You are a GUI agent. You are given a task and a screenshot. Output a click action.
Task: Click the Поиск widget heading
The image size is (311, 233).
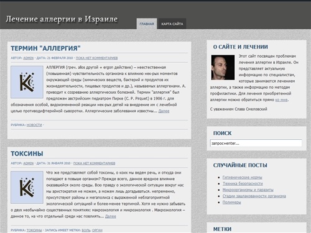coord(222,133)
